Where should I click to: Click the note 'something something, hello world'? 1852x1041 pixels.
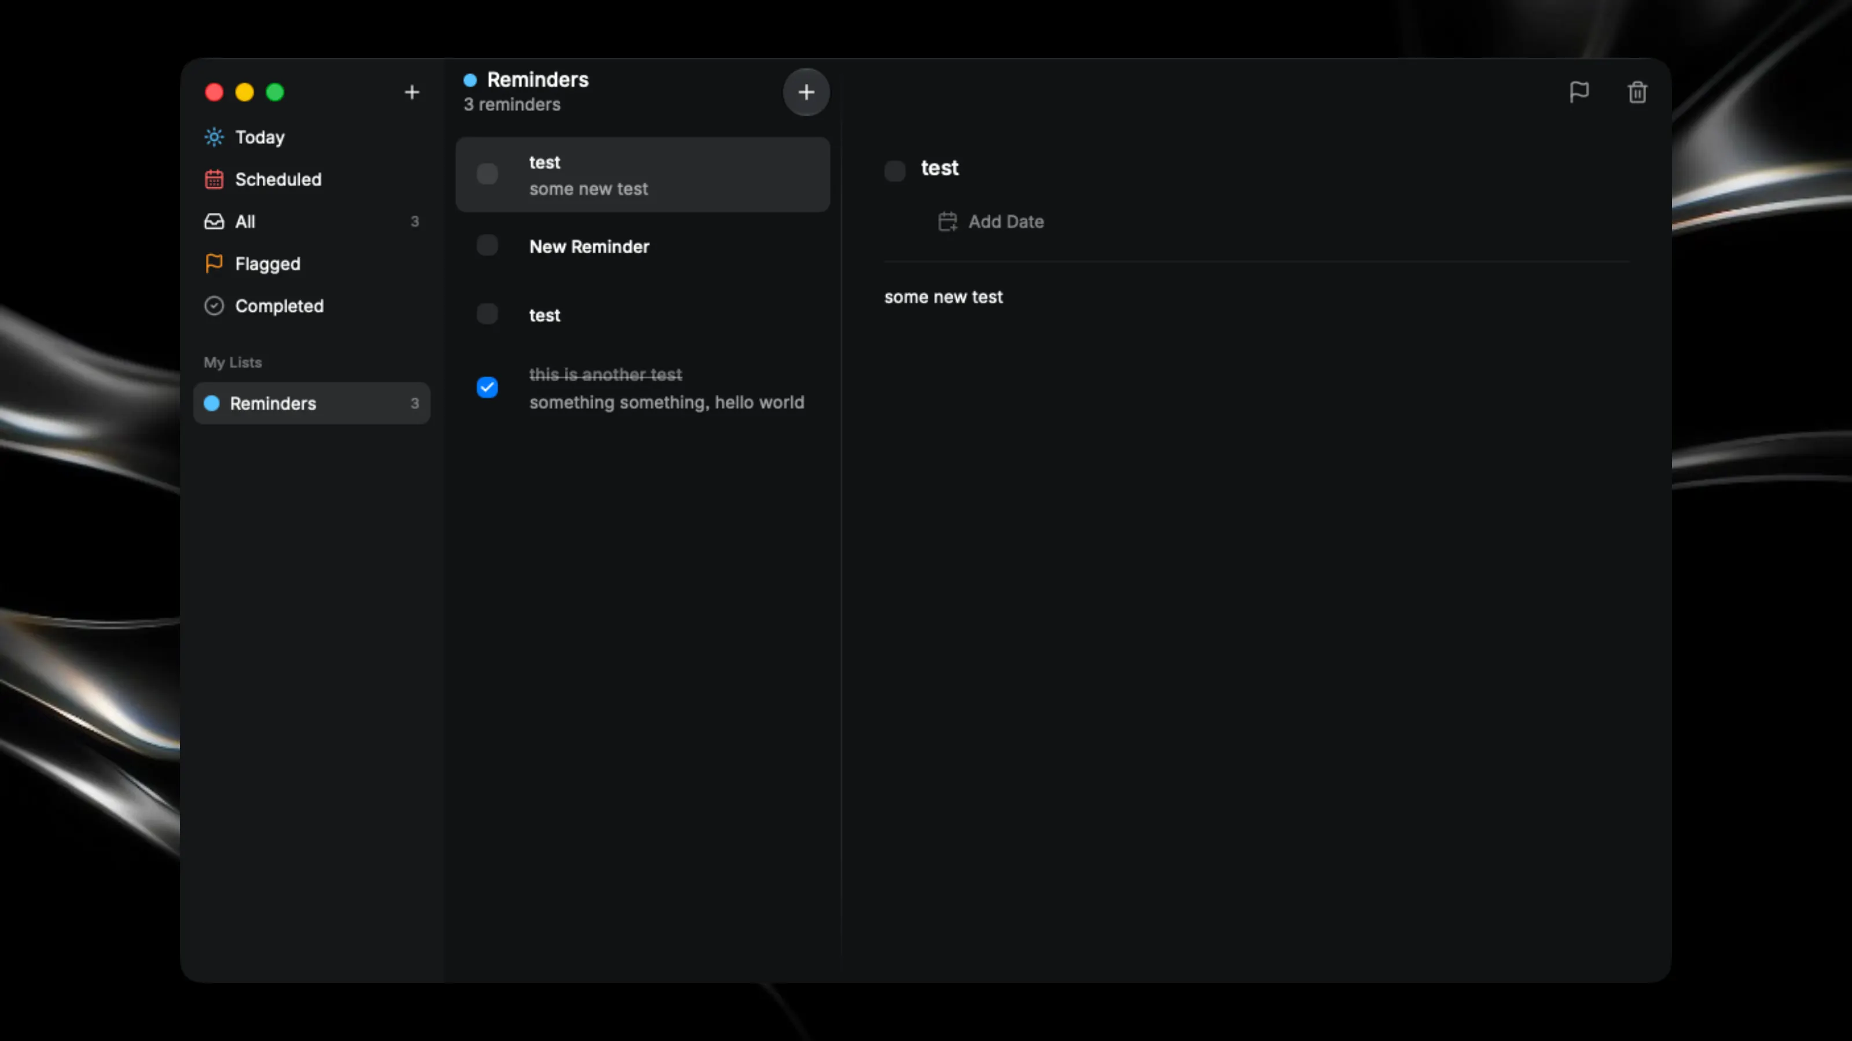click(667, 403)
